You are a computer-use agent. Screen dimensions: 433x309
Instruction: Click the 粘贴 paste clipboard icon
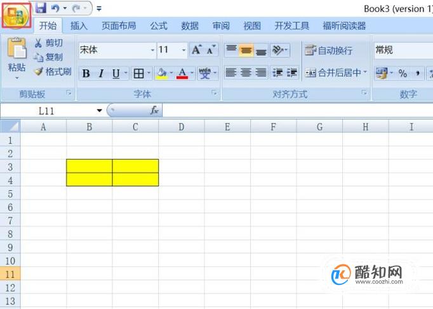pos(17,48)
